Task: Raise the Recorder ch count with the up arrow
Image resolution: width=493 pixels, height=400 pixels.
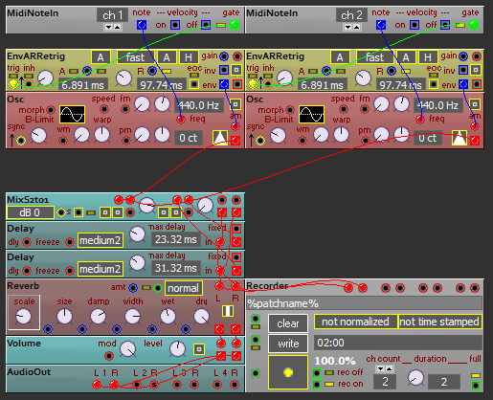Action: pos(389,369)
